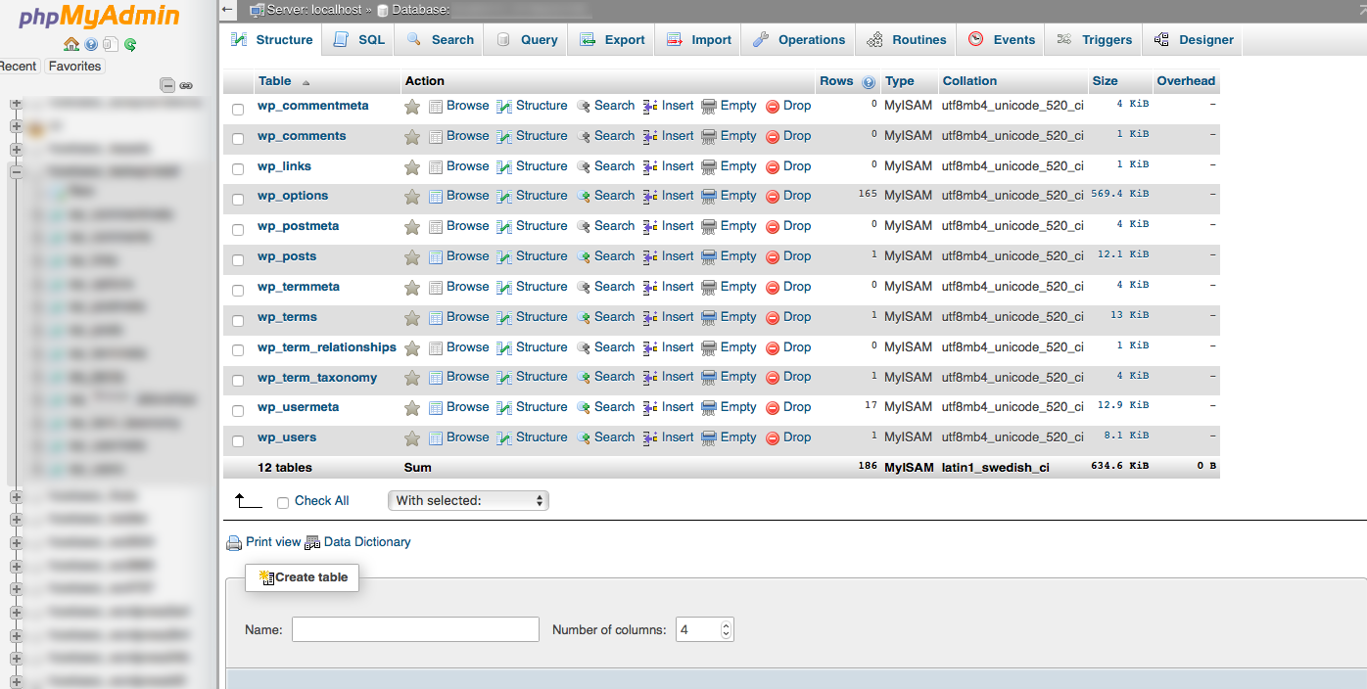Open the wp_usermeta table link
The height and width of the screenshot is (689, 1367).
point(299,407)
